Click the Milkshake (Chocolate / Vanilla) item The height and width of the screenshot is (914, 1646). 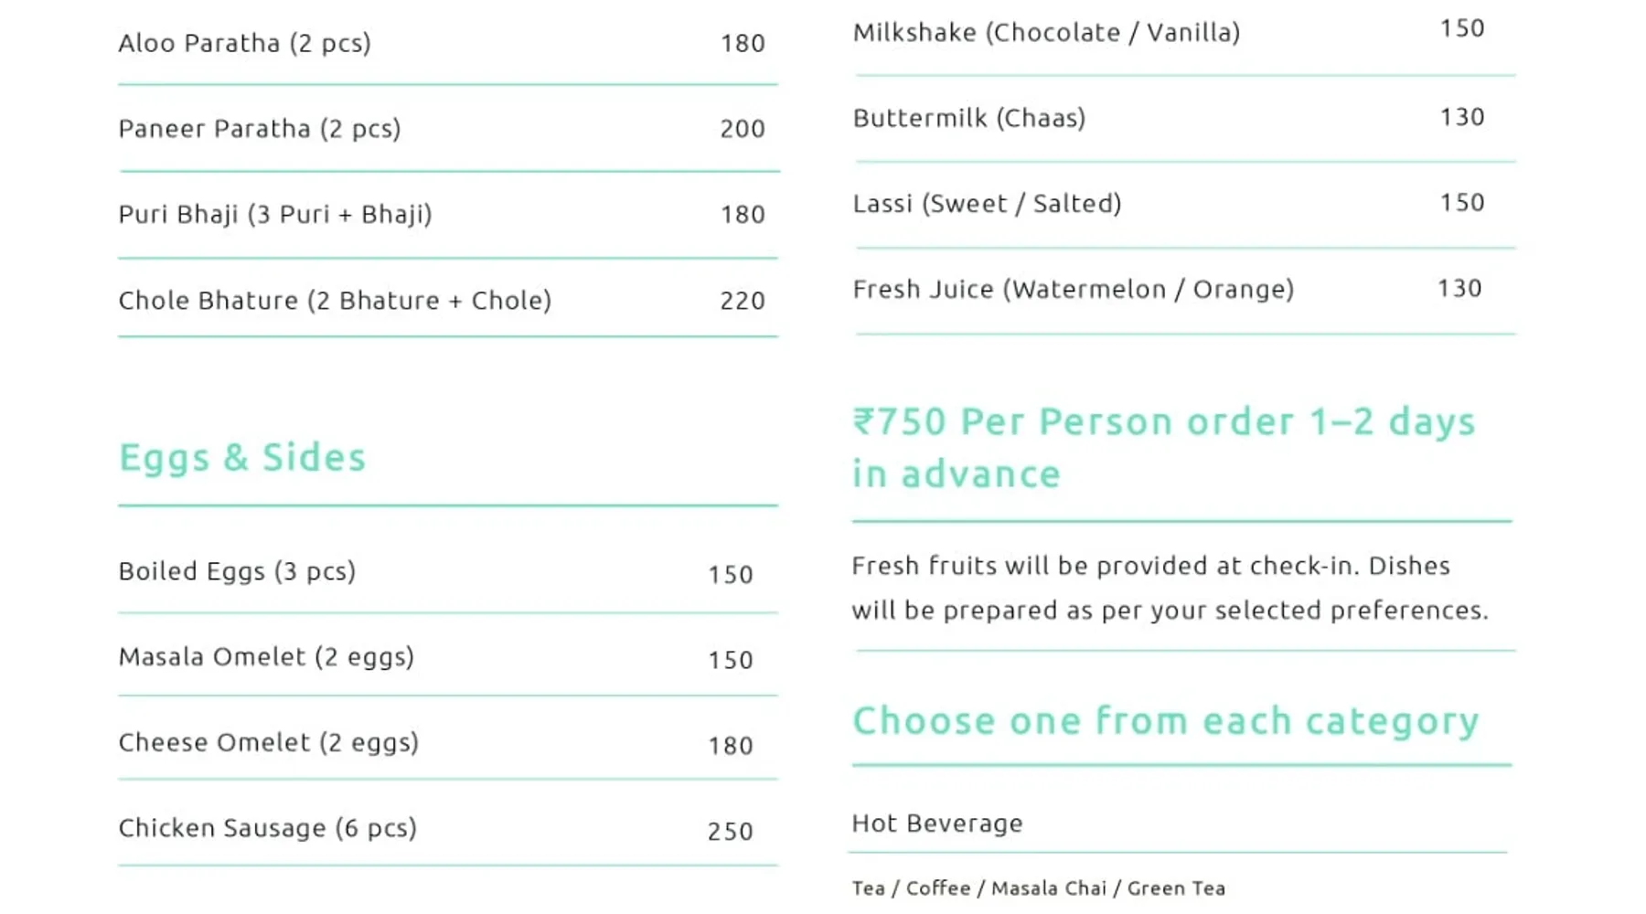(x=1046, y=33)
